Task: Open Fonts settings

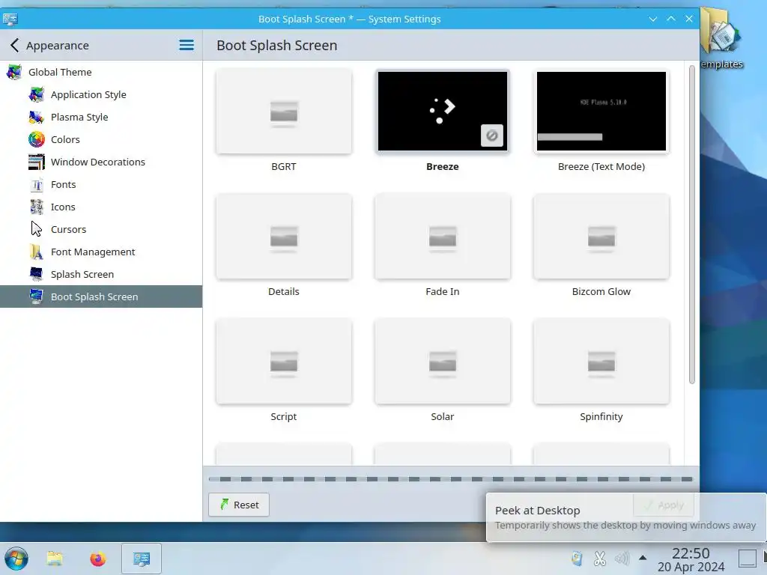Action: click(x=101, y=184)
